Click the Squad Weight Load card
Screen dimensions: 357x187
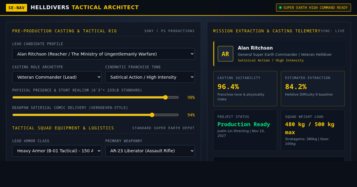coord(313,130)
